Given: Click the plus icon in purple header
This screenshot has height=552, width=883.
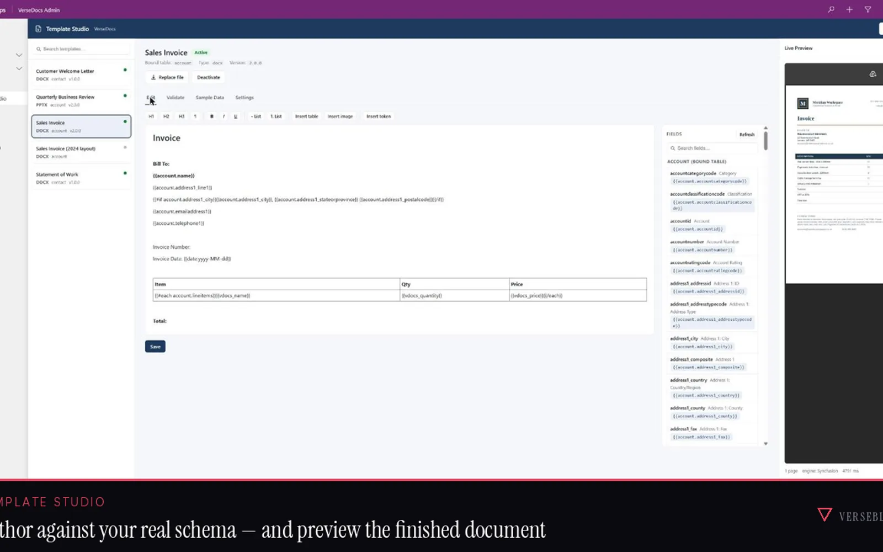Looking at the screenshot, I should (849, 9).
